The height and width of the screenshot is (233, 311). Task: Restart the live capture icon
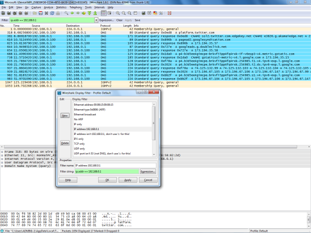pos(26,13)
